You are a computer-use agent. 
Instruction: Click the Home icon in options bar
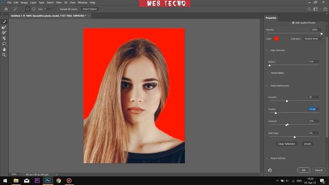(x=6, y=9)
